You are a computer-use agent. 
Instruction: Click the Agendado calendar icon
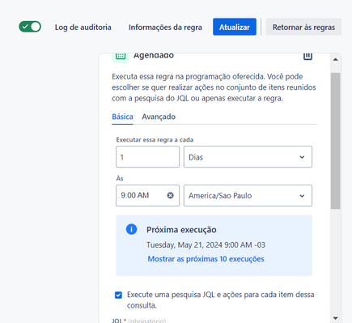click(121, 57)
